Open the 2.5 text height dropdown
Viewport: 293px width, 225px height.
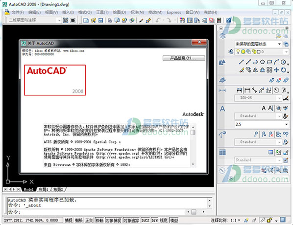pyautogui.click(x=262, y=124)
